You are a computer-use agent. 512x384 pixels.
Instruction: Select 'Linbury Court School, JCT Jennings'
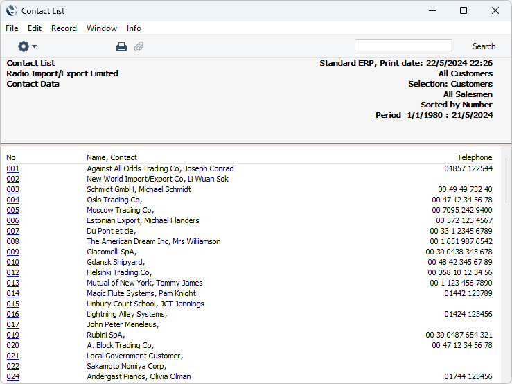145,304
